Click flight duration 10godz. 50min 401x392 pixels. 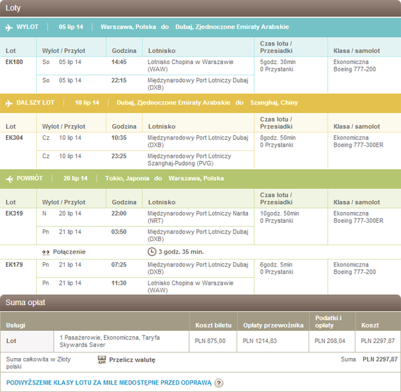[x=279, y=213]
